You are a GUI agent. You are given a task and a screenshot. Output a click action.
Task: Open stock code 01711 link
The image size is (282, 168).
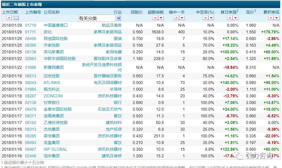31,32
